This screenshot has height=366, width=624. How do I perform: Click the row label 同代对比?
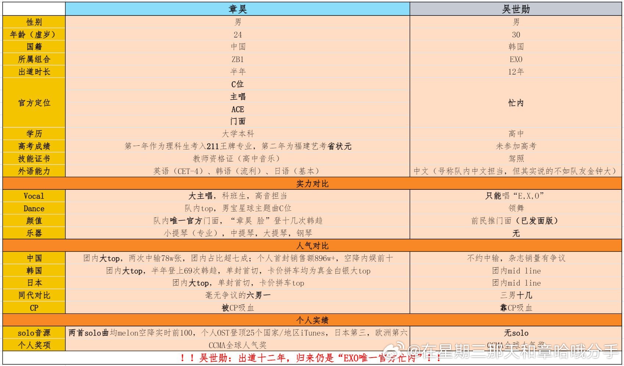pyautogui.click(x=34, y=295)
